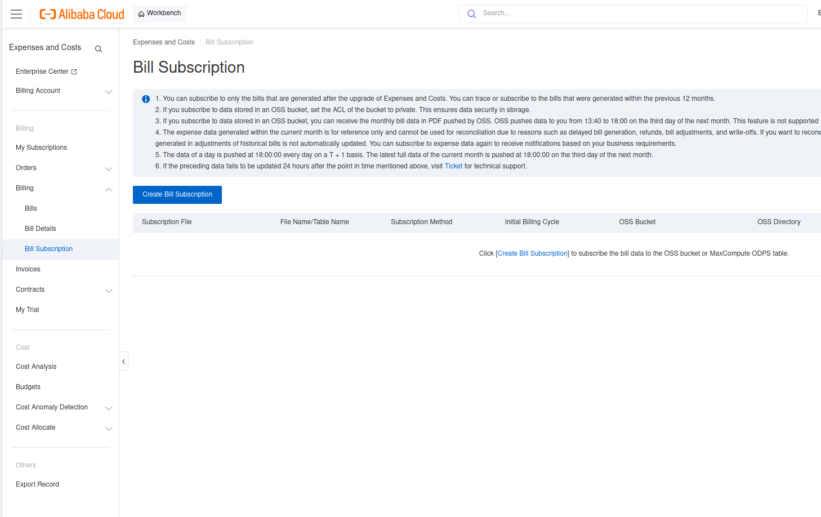Collapse the sidebar using the arrow handle
The width and height of the screenshot is (821, 517).
[x=124, y=361]
